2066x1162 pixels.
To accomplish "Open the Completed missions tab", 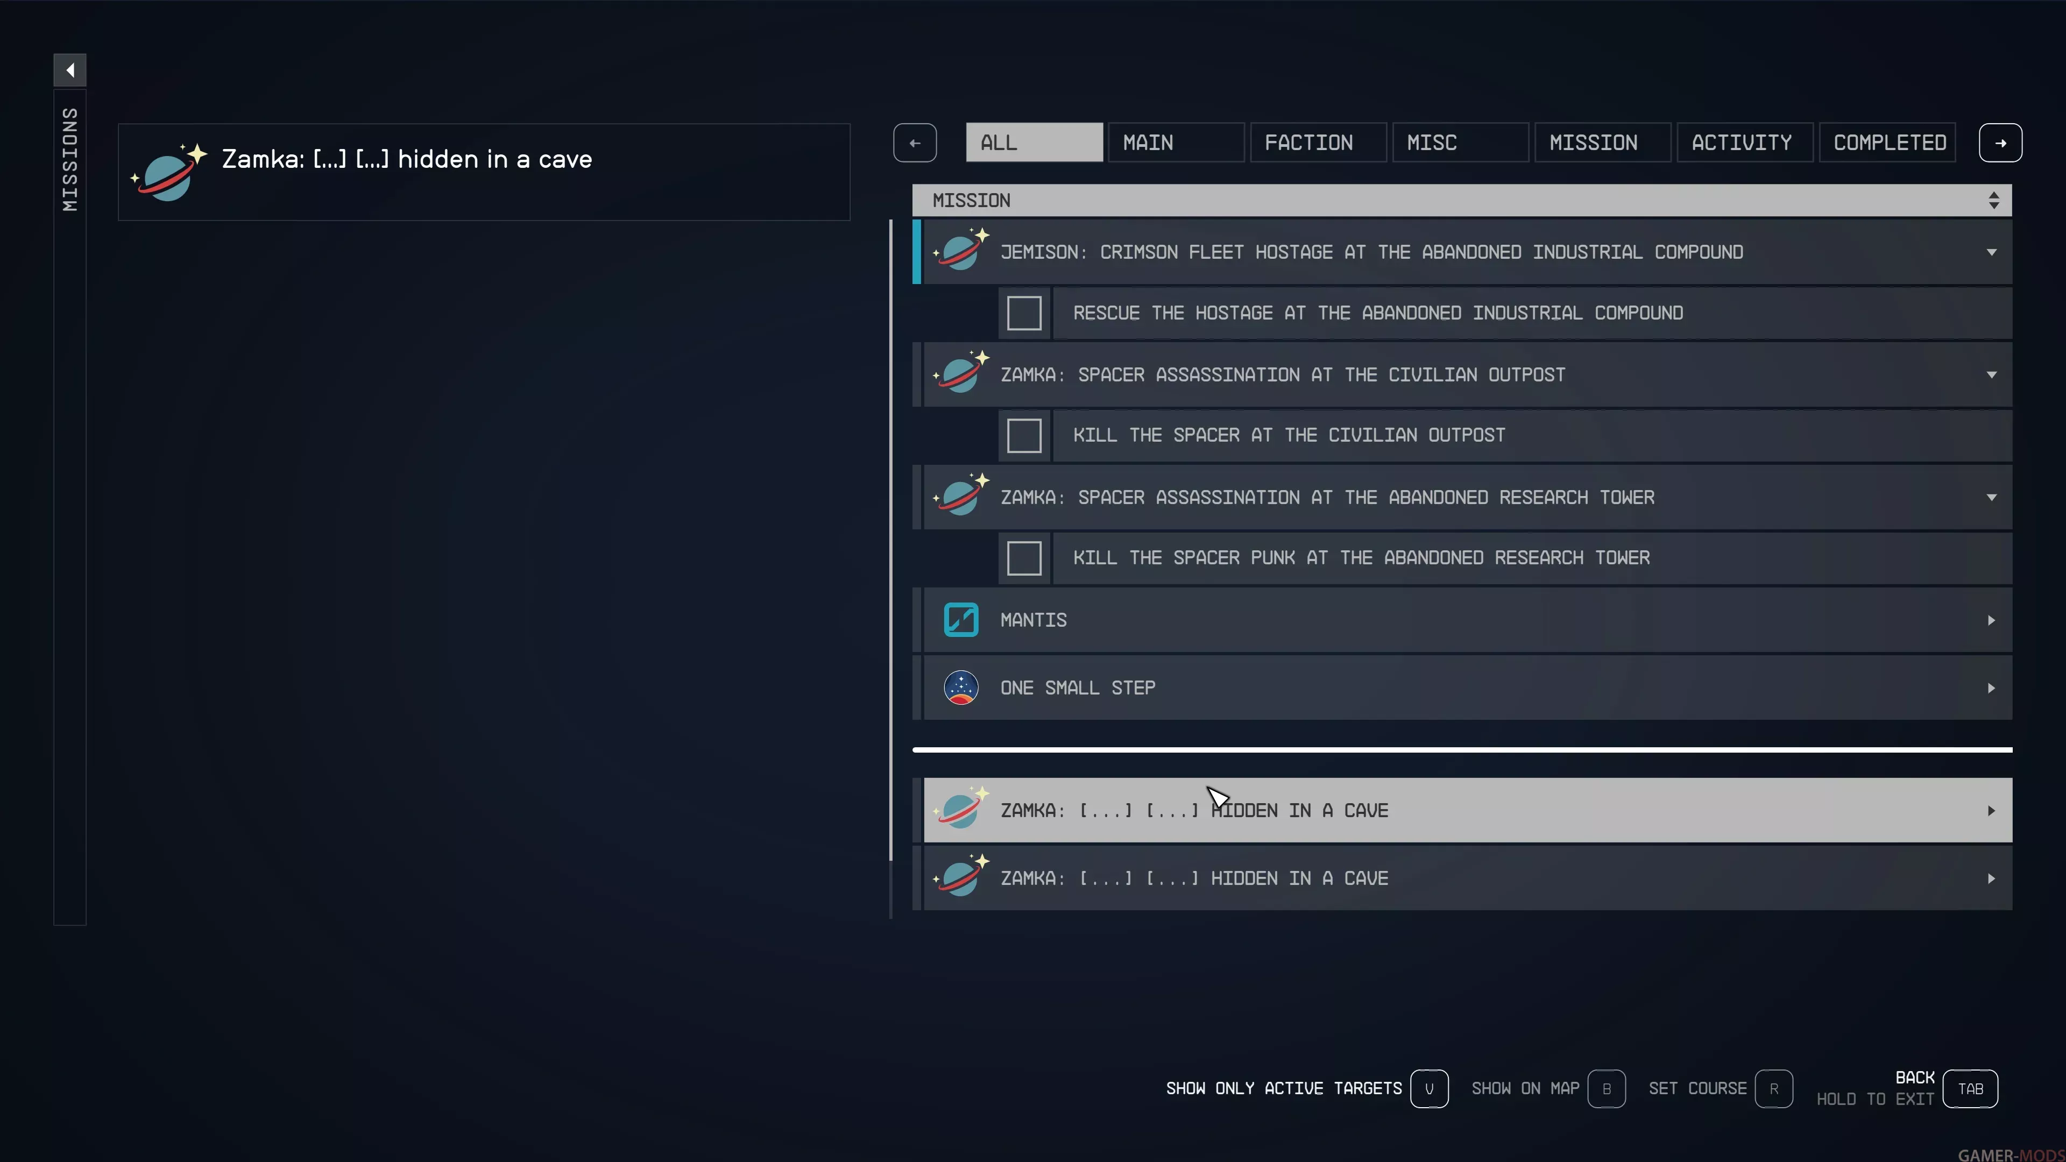I will tap(1888, 143).
